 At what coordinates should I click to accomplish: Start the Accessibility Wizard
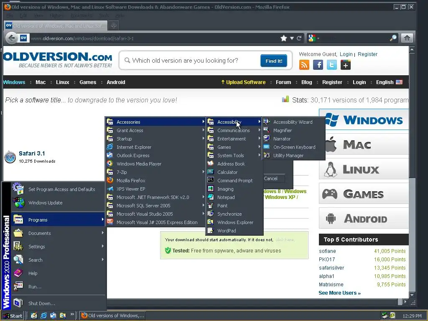(x=293, y=122)
